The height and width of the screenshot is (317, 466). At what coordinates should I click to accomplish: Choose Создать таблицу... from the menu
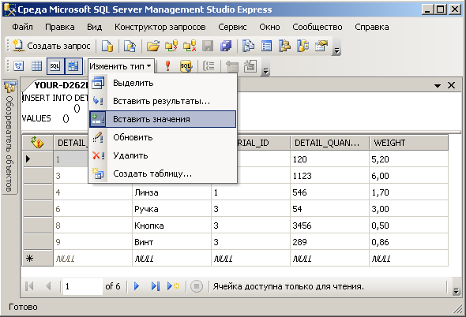163,173
